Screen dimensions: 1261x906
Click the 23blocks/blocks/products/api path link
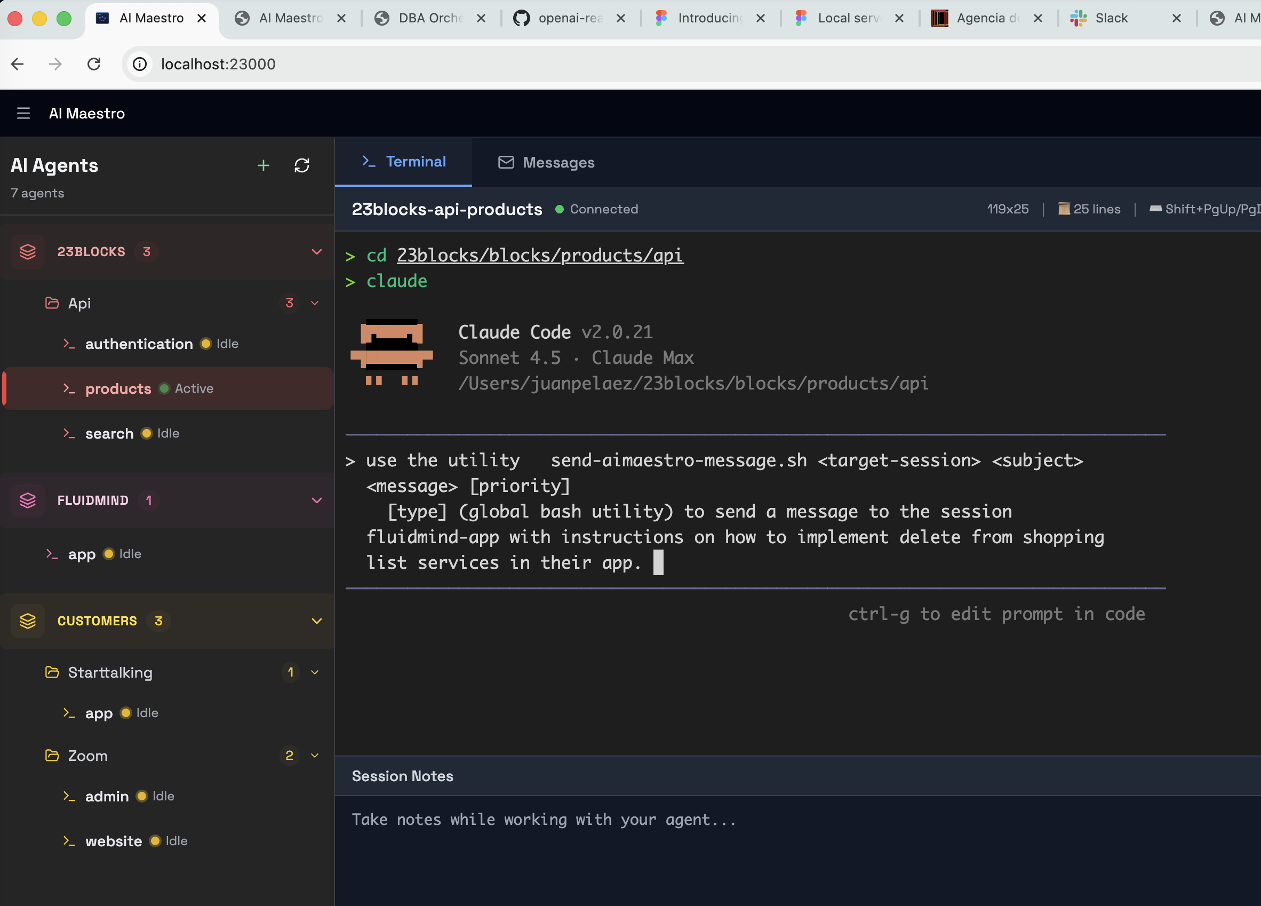tap(540, 255)
